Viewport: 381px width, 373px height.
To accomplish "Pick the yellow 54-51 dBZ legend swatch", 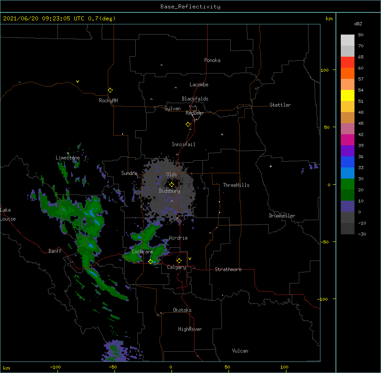I will point(347,96).
